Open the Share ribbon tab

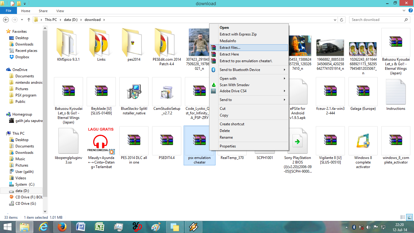pos(43,11)
